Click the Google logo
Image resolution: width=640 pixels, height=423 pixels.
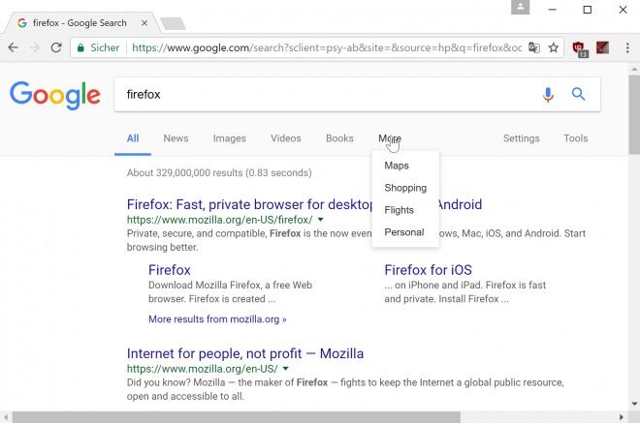point(55,95)
